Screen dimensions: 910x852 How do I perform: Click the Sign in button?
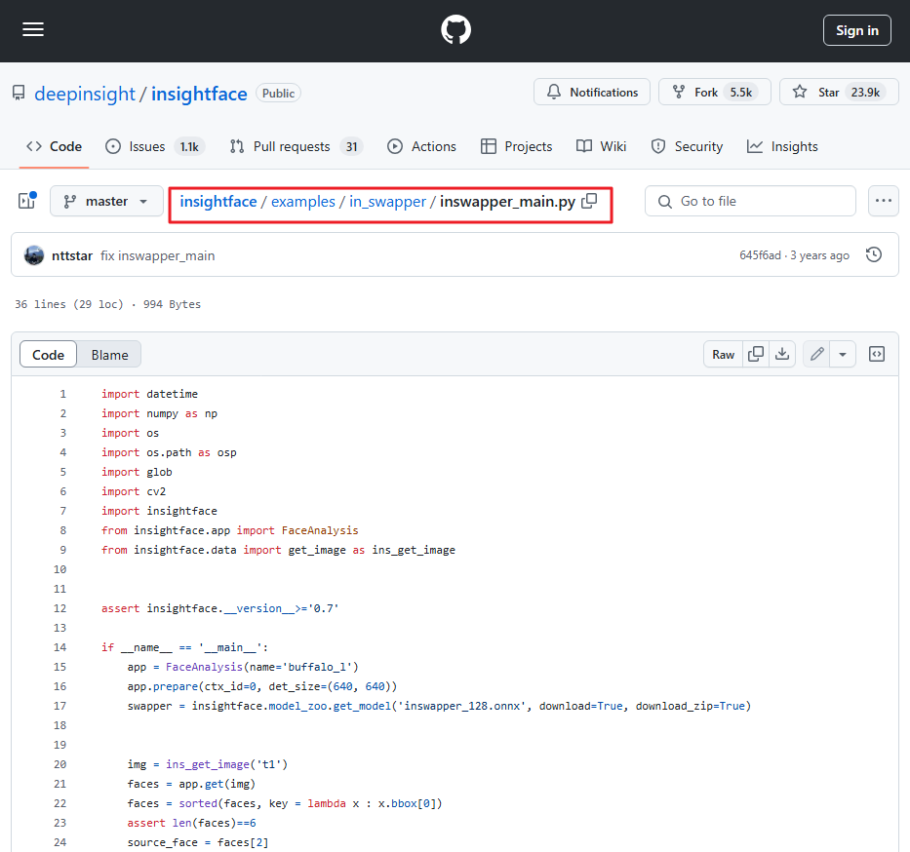click(856, 30)
